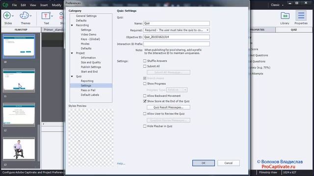Viewport: 314px width, 176px height.
Task: Open dropdown arrow next to Text
Action: (52, 16)
